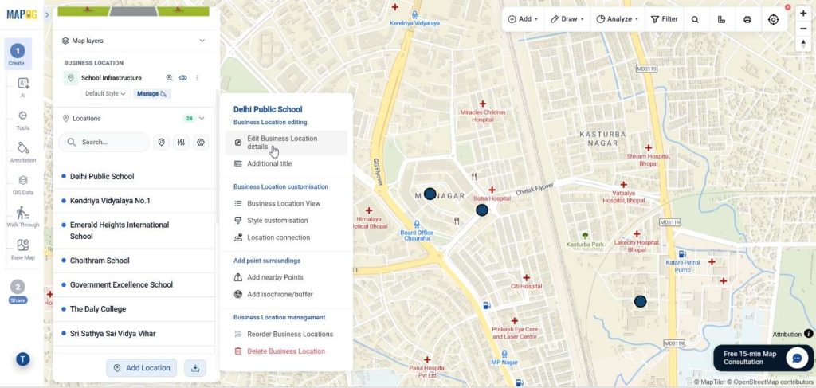Click the pin icon beside location search
This screenshot has height=388, width=816.
[161, 142]
